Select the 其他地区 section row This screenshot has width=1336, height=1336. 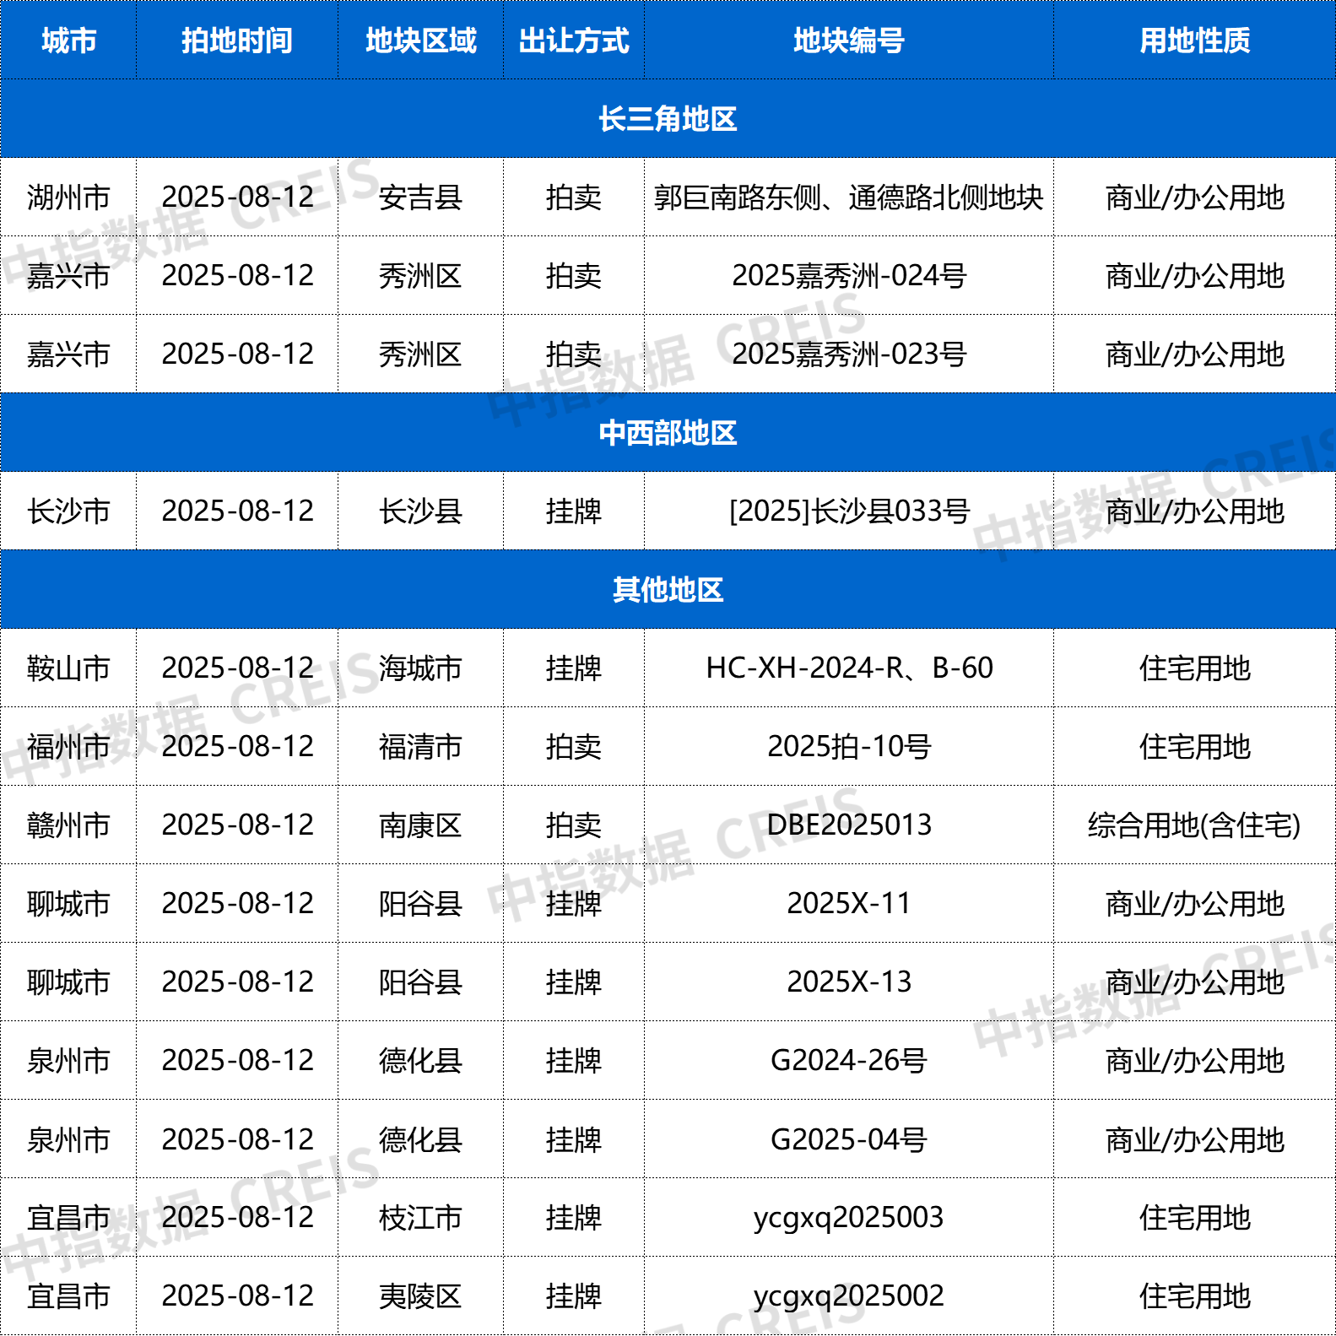(x=668, y=590)
